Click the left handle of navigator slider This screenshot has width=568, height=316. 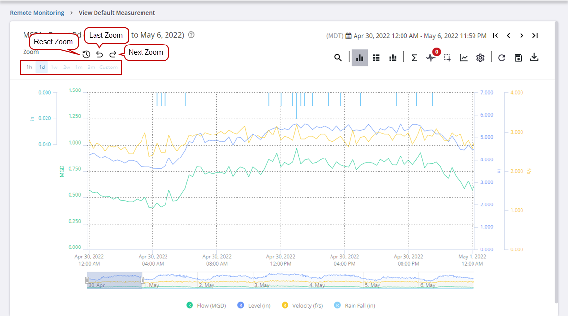click(87, 280)
